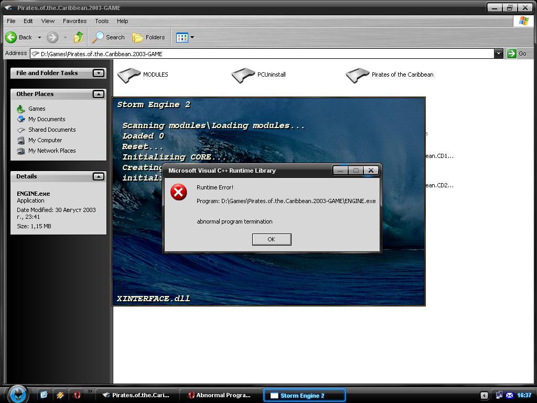Click the address bar path field
537x403 pixels.
pos(262,54)
